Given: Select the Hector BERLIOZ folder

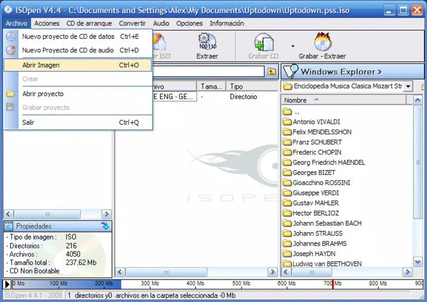Looking at the screenshot, I should coord(311,213).
